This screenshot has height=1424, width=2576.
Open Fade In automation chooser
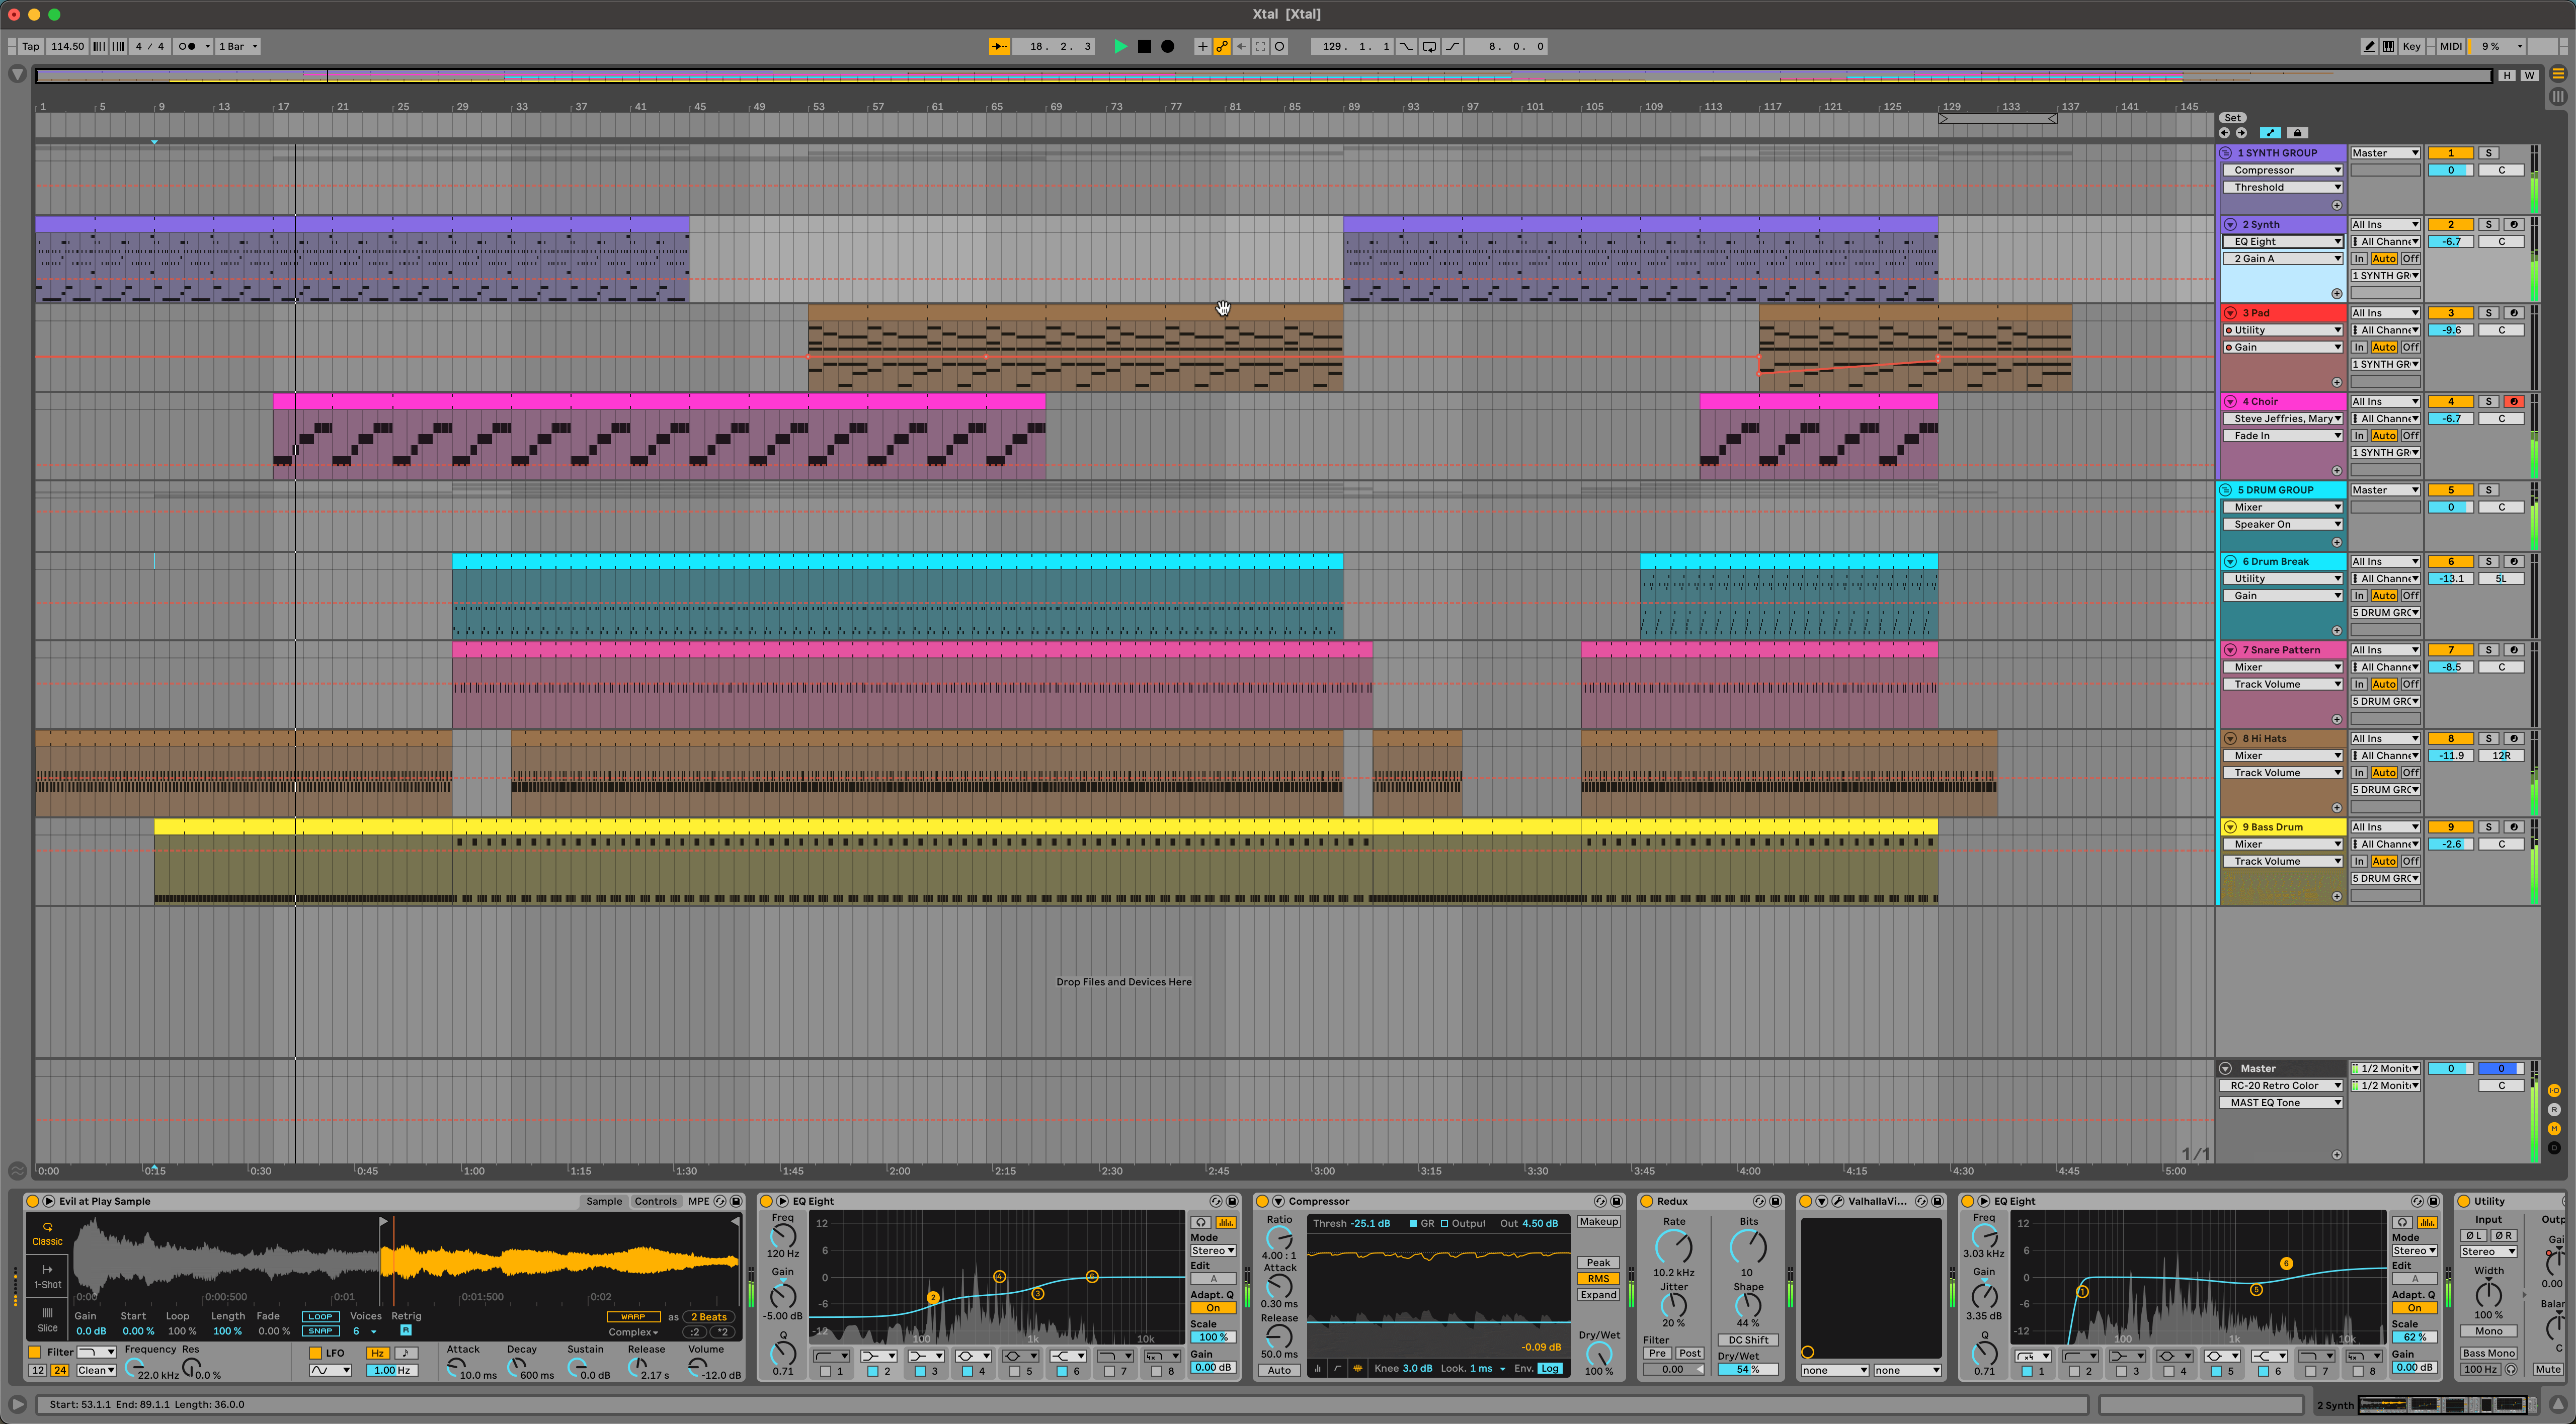pyautogui.click(x=2283, y=436)
